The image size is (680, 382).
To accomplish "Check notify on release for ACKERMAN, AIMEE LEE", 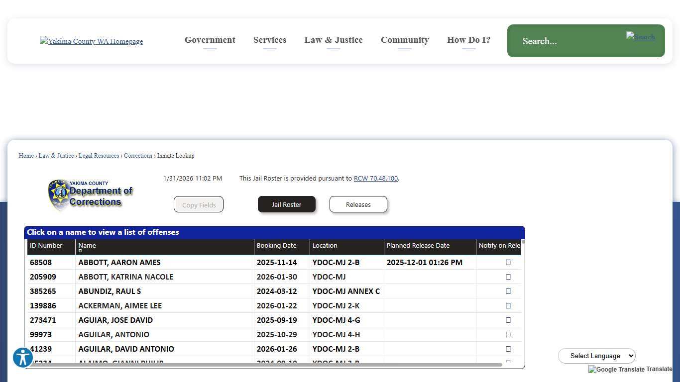I will point(508,305).
